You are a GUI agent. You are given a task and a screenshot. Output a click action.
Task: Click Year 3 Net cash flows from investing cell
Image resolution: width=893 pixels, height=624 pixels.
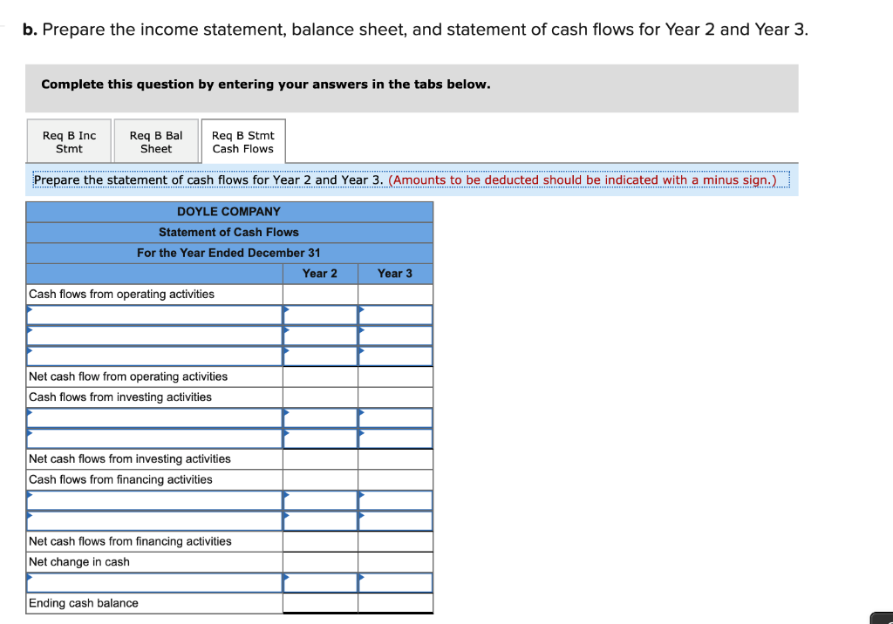(395, 458)
